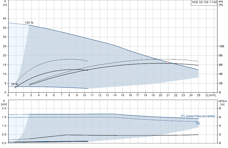This screenshot has width=228, height=148.
Task: Click the 11 tick on the flow axis
Action: 92,95
